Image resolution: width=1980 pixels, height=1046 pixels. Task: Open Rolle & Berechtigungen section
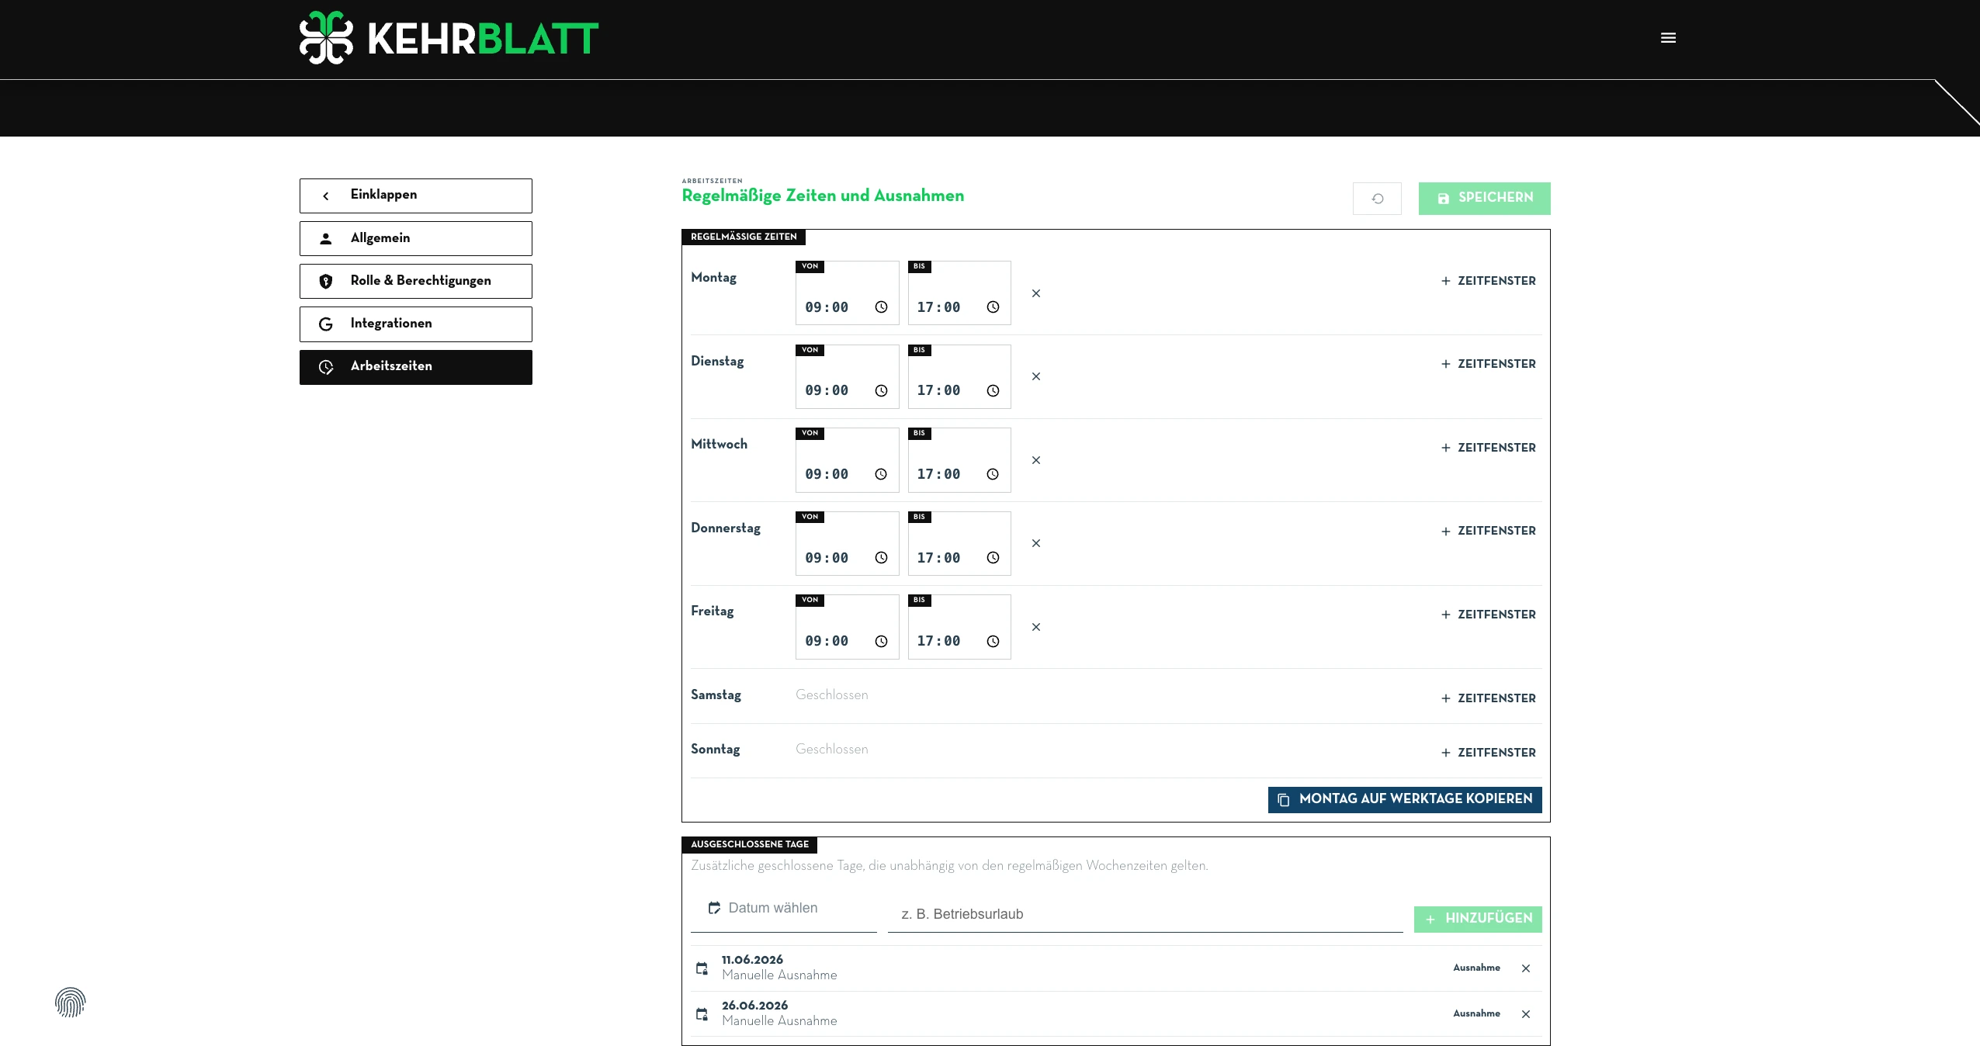pyautogui.click(x=416, y=281)
